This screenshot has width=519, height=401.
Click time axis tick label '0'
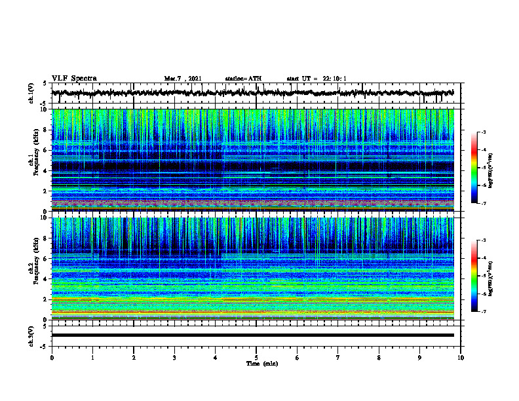coord(52,358)
